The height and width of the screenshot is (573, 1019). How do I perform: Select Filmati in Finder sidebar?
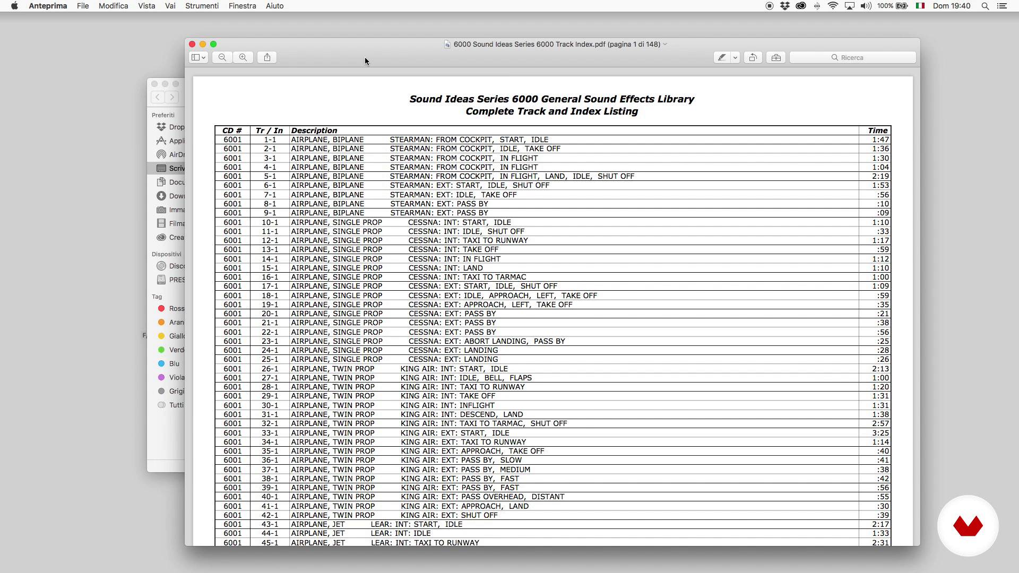(x=166, y=224)
